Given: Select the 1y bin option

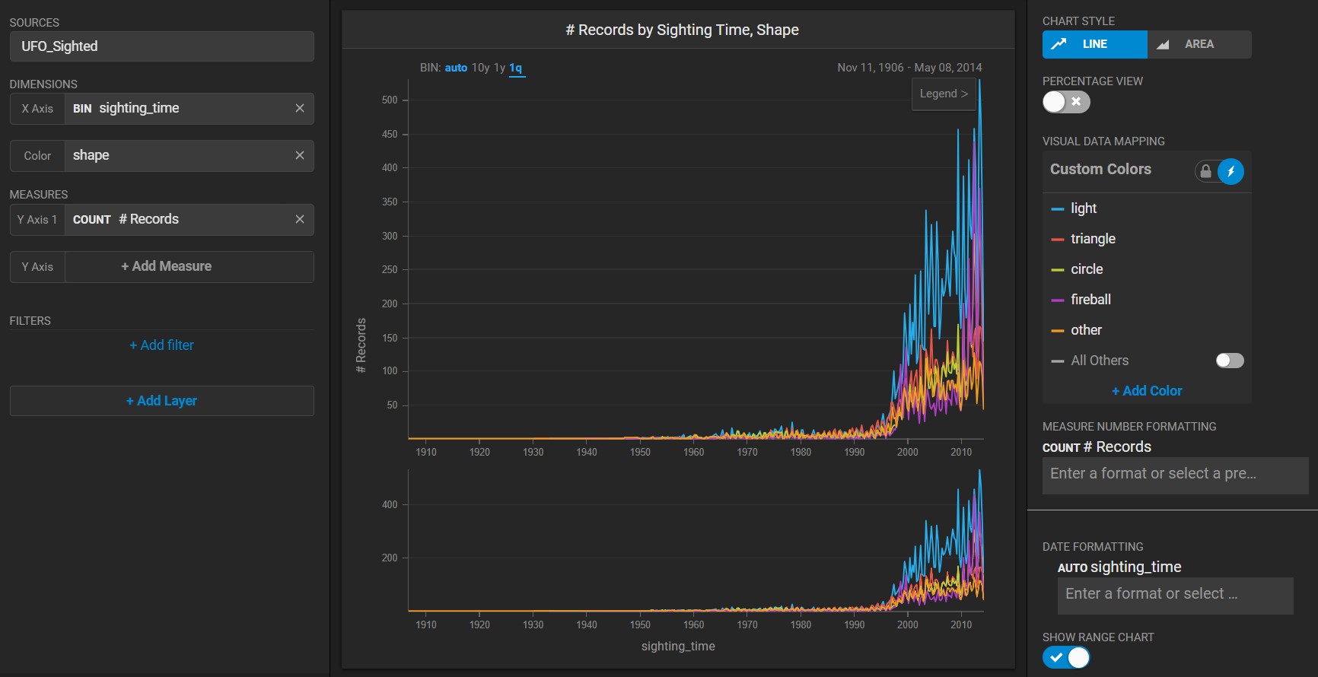Looking at the screenshot, I should [499, 68].
